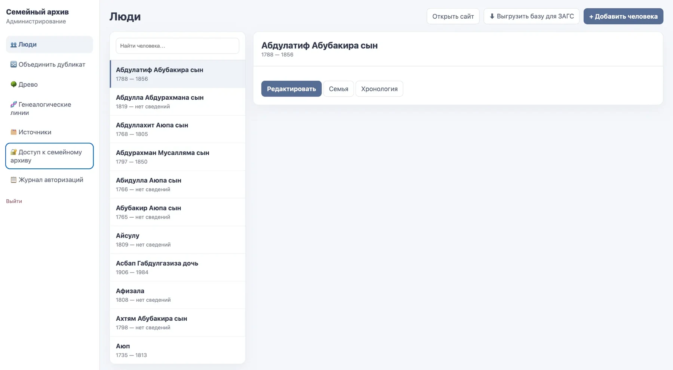Click the Абдулатиф Абубакира сын detail heading
Viewport: 673px width, 370px height.
(x=319, y=46)
